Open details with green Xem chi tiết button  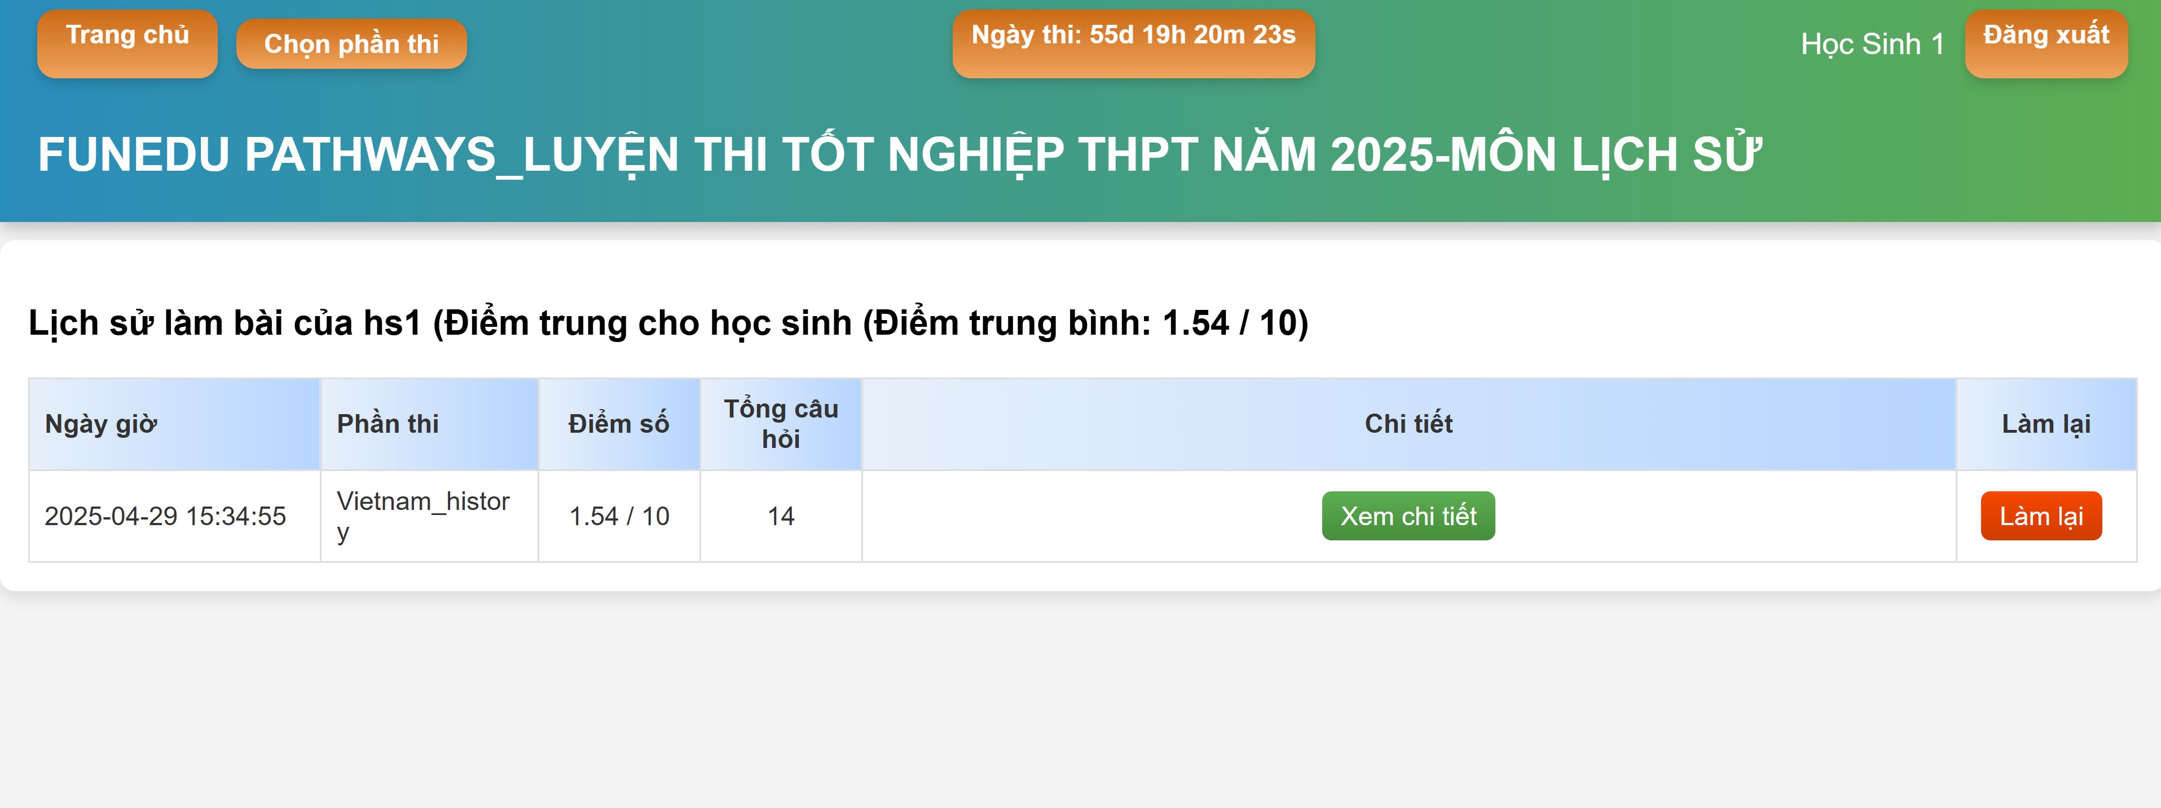pyautogui.click(x=1409, y=516)
